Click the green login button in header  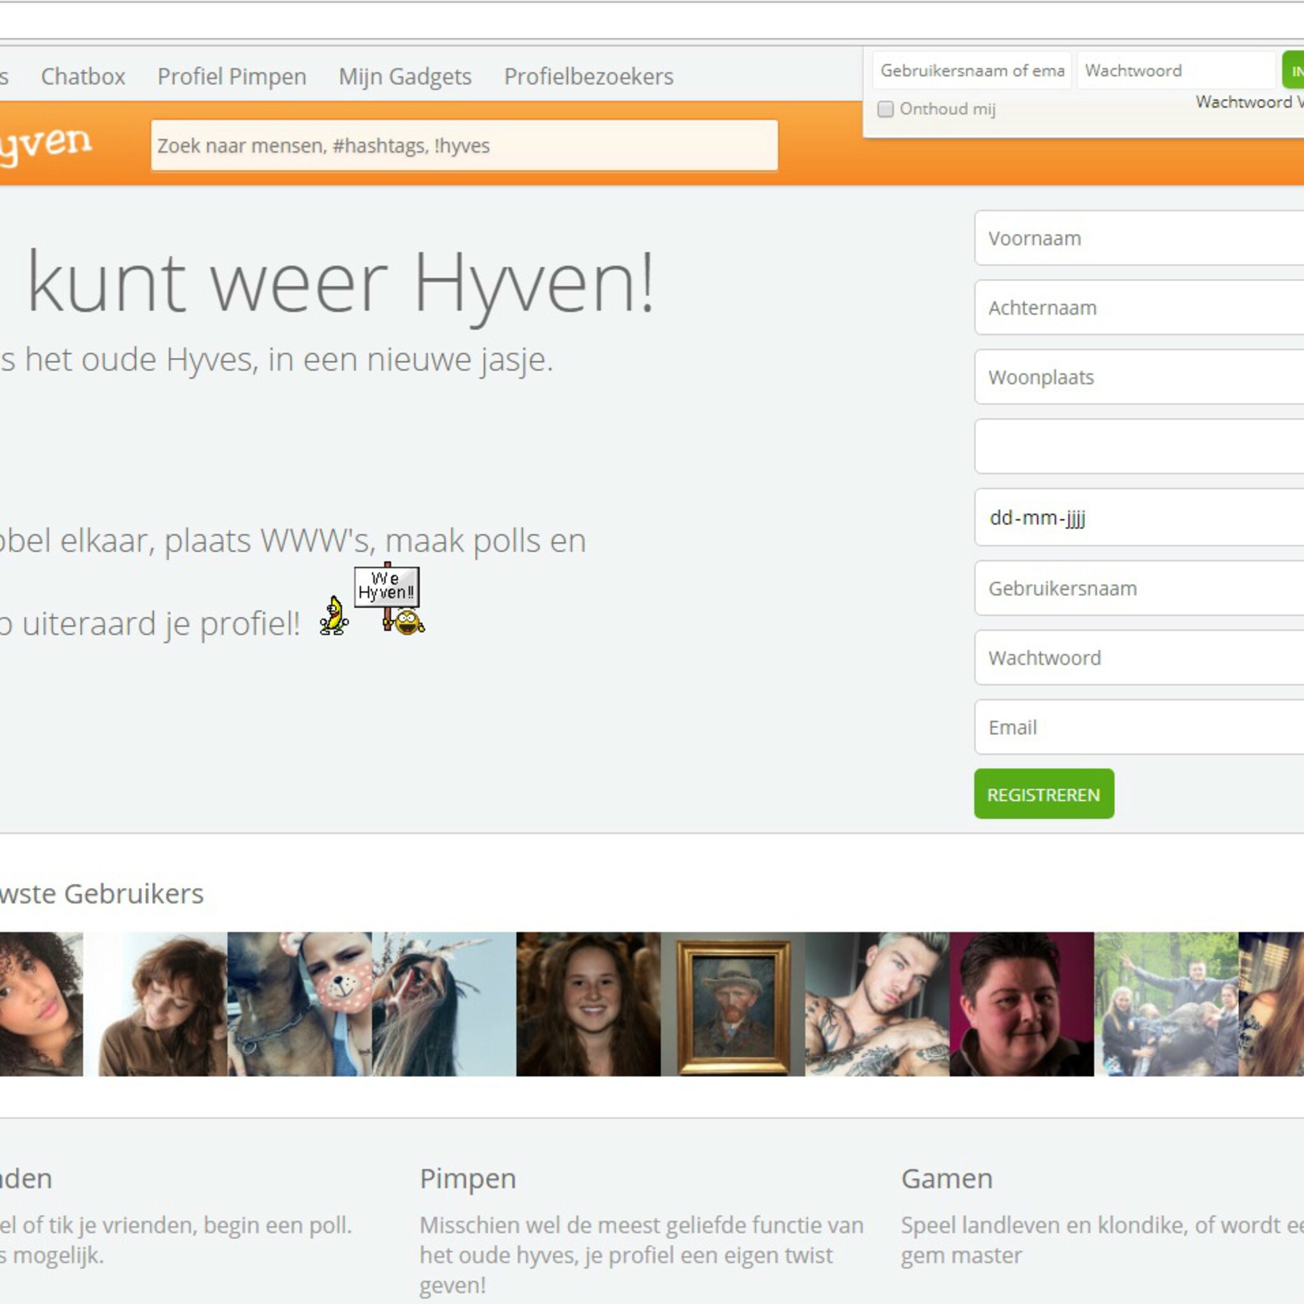(x=1293, y=70)
